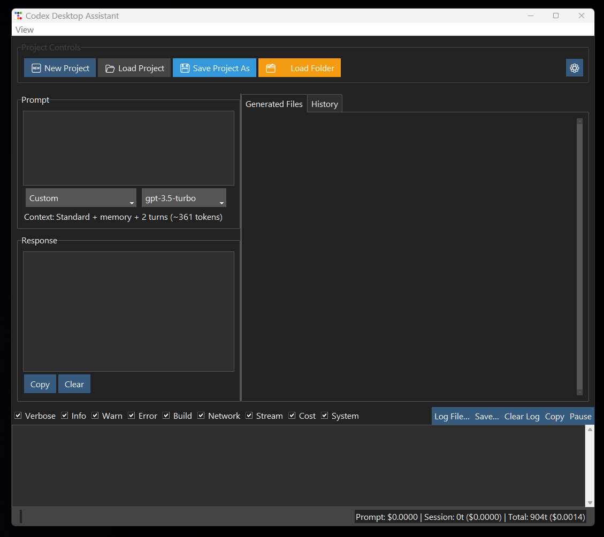Open settings via the gear icon

[575, 68]
